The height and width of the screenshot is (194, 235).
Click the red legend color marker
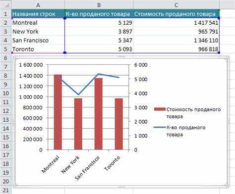coord(160,109)
